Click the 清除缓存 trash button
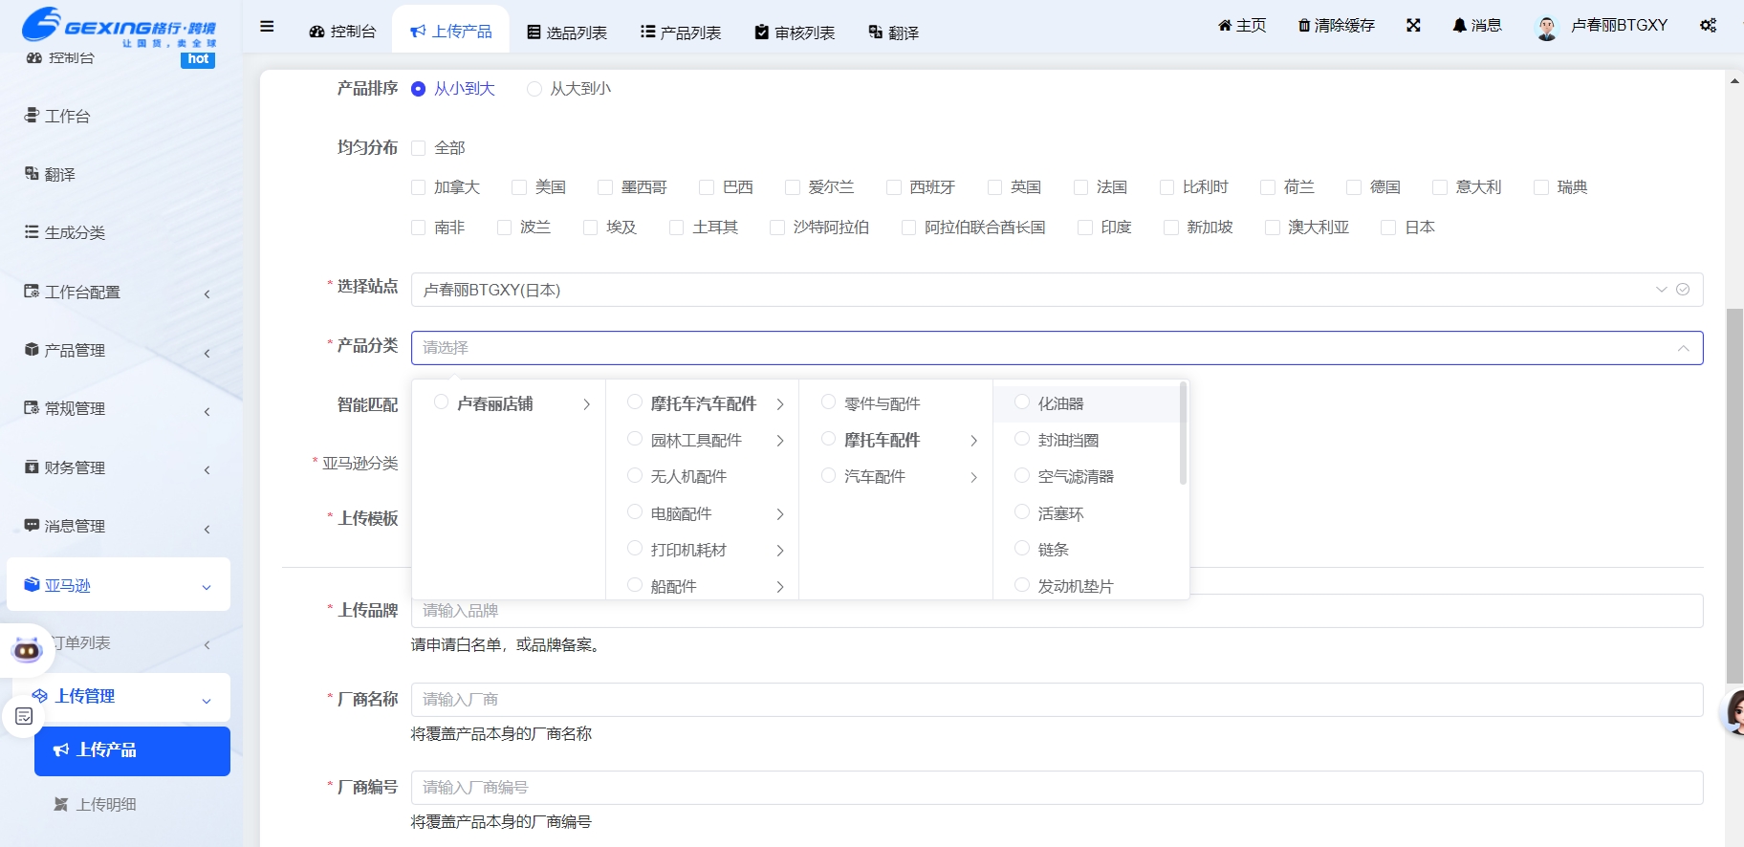Viewport: 1744px width, 847px height. (x=1336, y=26)
